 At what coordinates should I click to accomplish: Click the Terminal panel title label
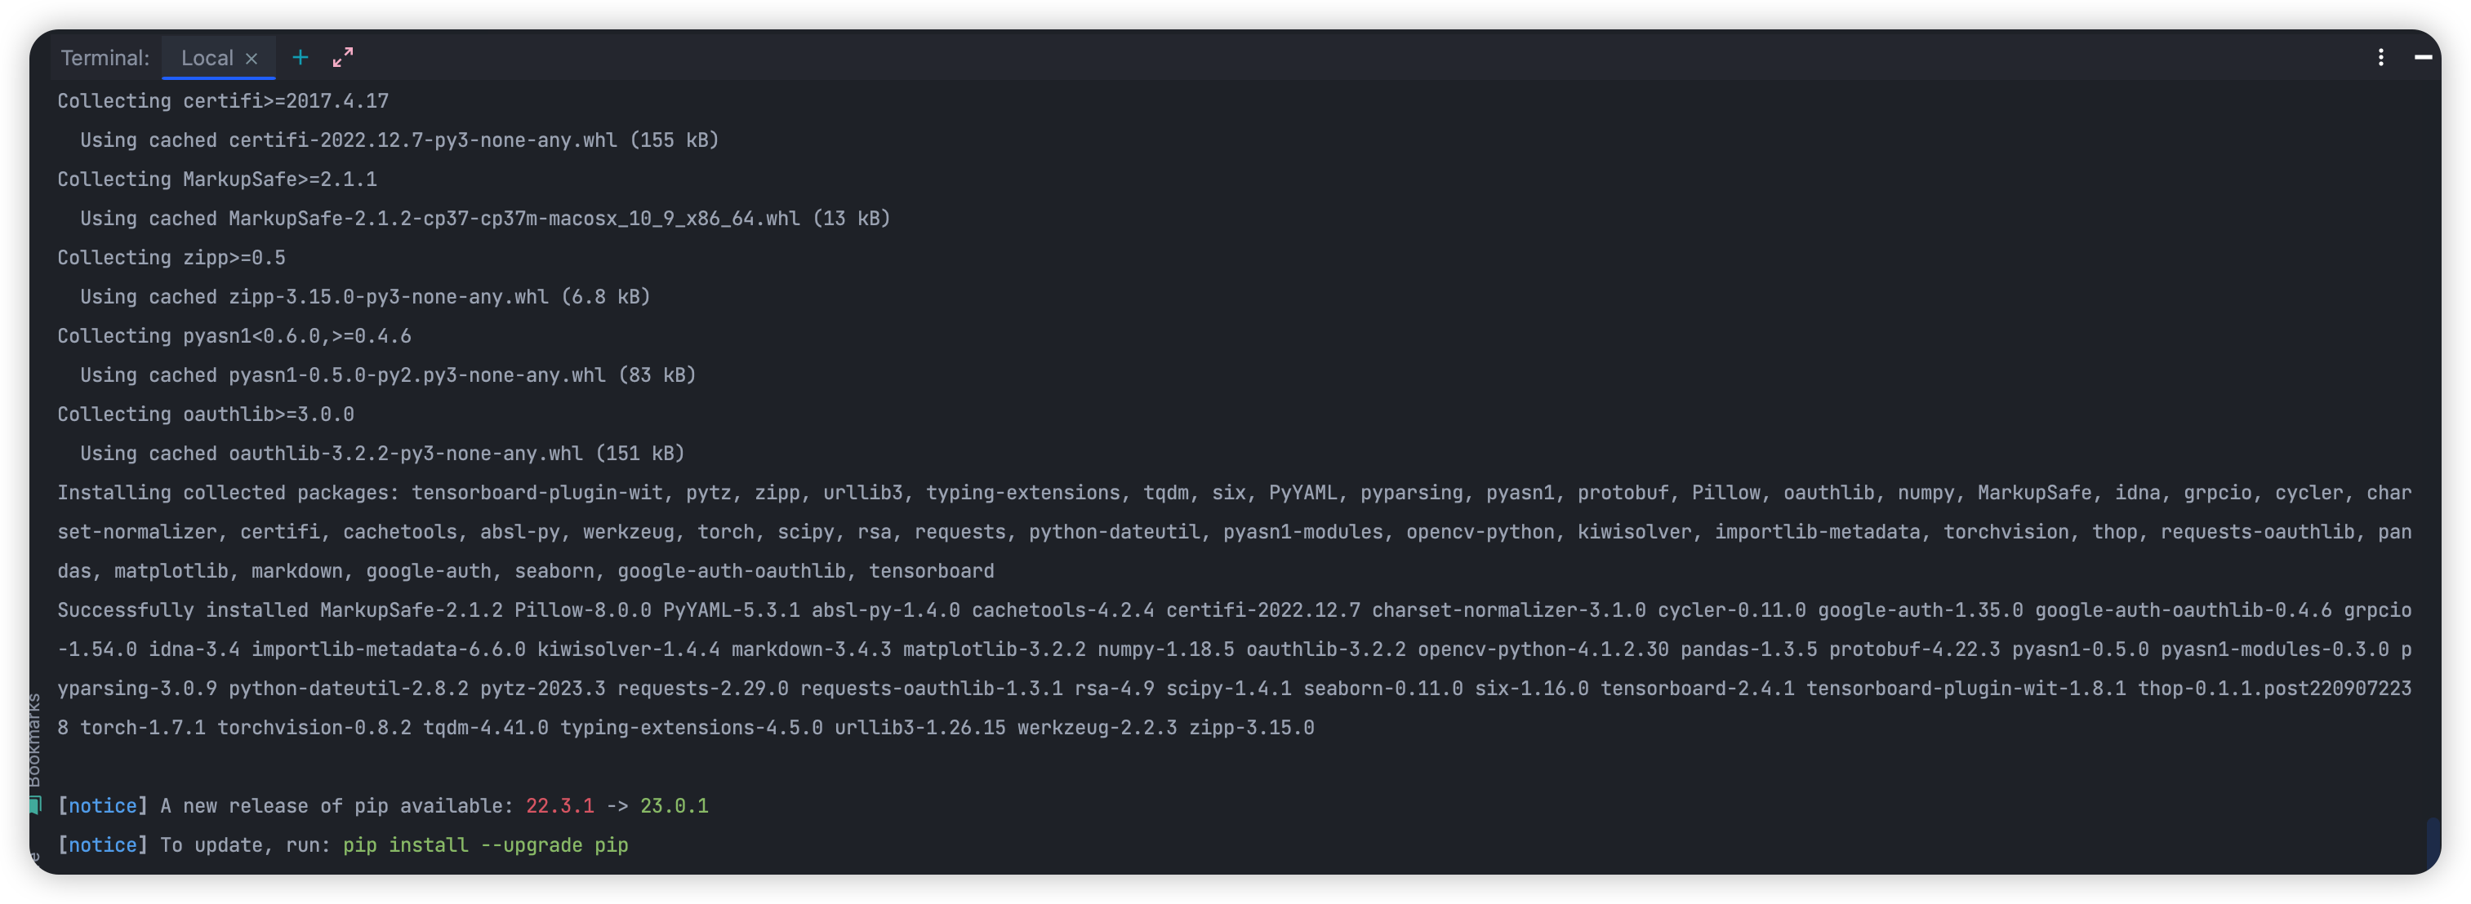coord(105,59)
